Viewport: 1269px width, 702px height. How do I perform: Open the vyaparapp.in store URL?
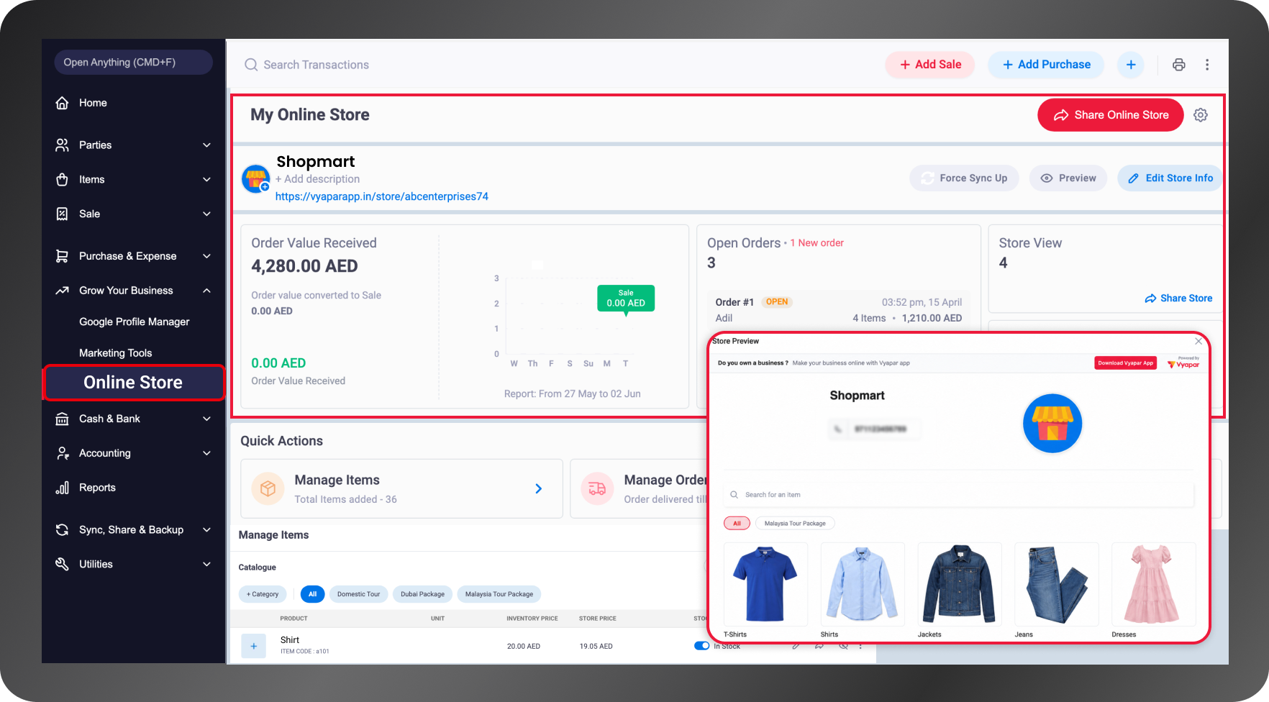(x=382, y=196)
